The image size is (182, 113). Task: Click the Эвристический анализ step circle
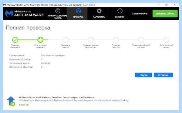pos(166,40)
